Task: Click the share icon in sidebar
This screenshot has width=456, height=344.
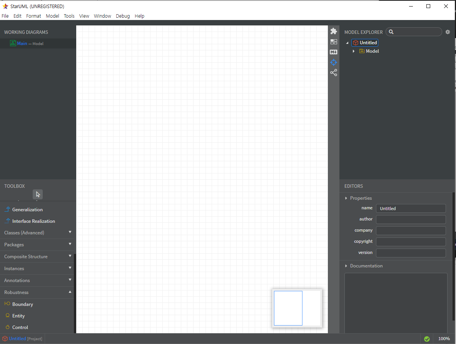Action: (x=334, y=73)
